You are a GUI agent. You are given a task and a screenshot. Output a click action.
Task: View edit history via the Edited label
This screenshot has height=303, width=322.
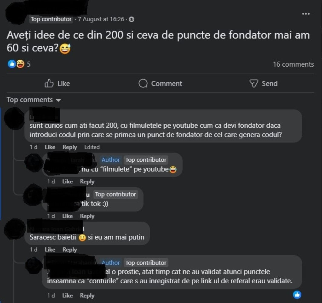point(92,147)
